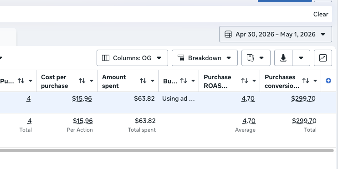Image resolution: width=338 pixels, height=169 pixels.
Task: Open the date range picker Apr 30 – May 1
Action: coord(276,34)
